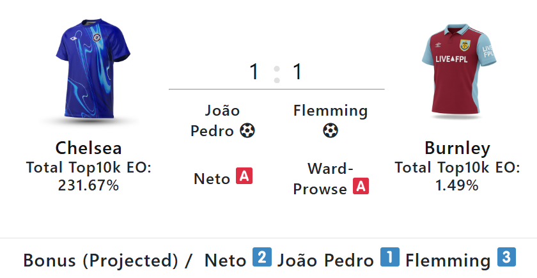Click the Neto assist name
This screenshot has height=278, width=537.
(212, 179)
